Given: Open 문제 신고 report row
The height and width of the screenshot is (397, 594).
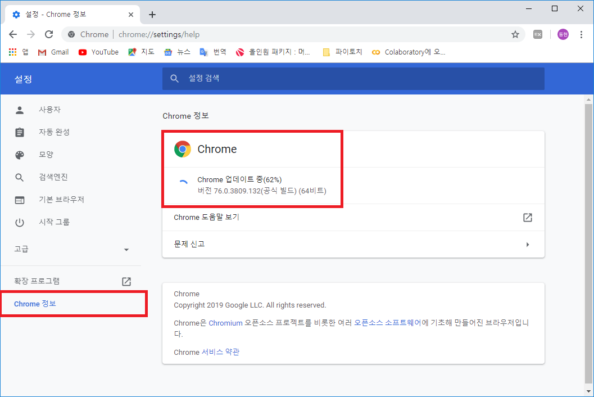Looking at the screenshot, I should click(x=353, y=244).
